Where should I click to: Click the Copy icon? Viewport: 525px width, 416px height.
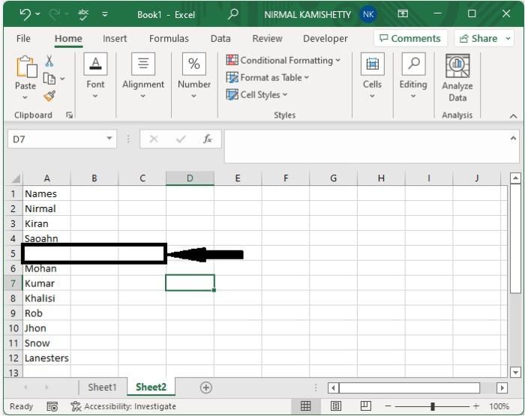(x=49, y=79)
